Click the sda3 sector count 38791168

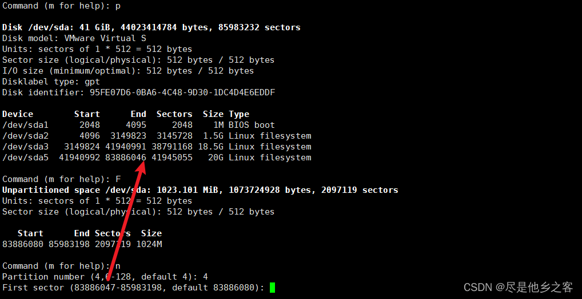tap(172, 147)
